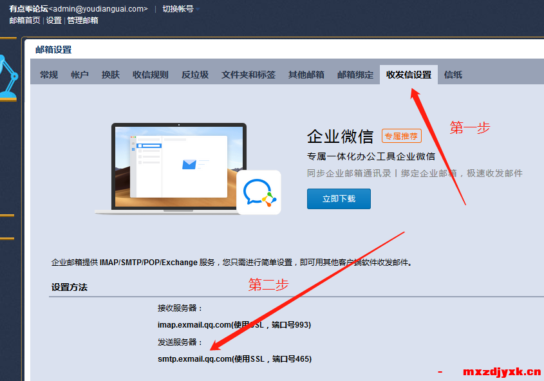Expand the 切换帐号 dropdown
The width and height of the screenshot is (544, 381).
(x=181, y=8)
